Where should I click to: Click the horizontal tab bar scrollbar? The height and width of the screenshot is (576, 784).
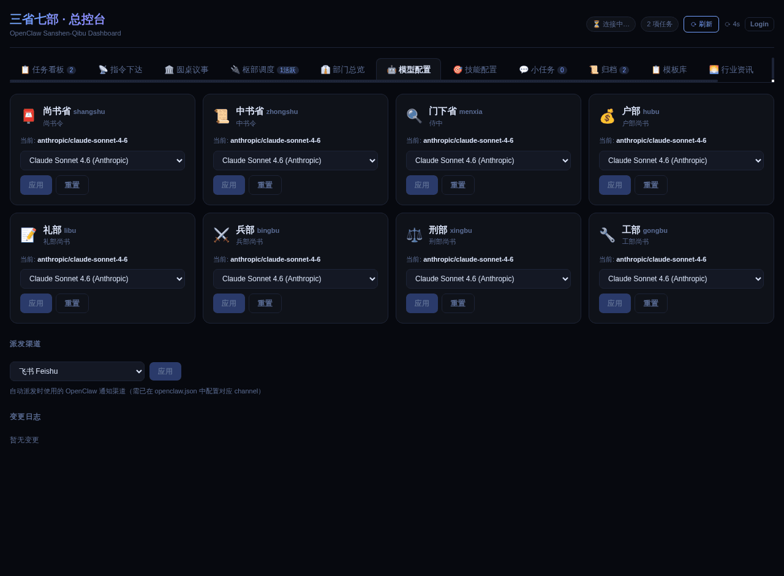(363, 81)
